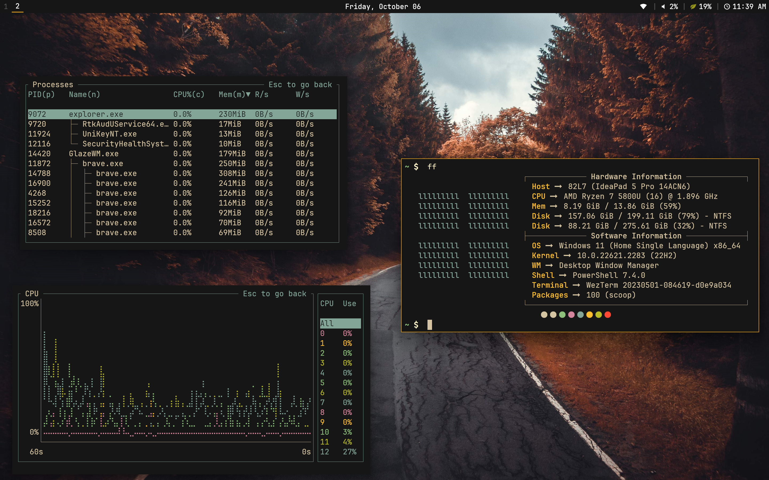Select brave.exe process with PID 16572

(x=182, y=223)
